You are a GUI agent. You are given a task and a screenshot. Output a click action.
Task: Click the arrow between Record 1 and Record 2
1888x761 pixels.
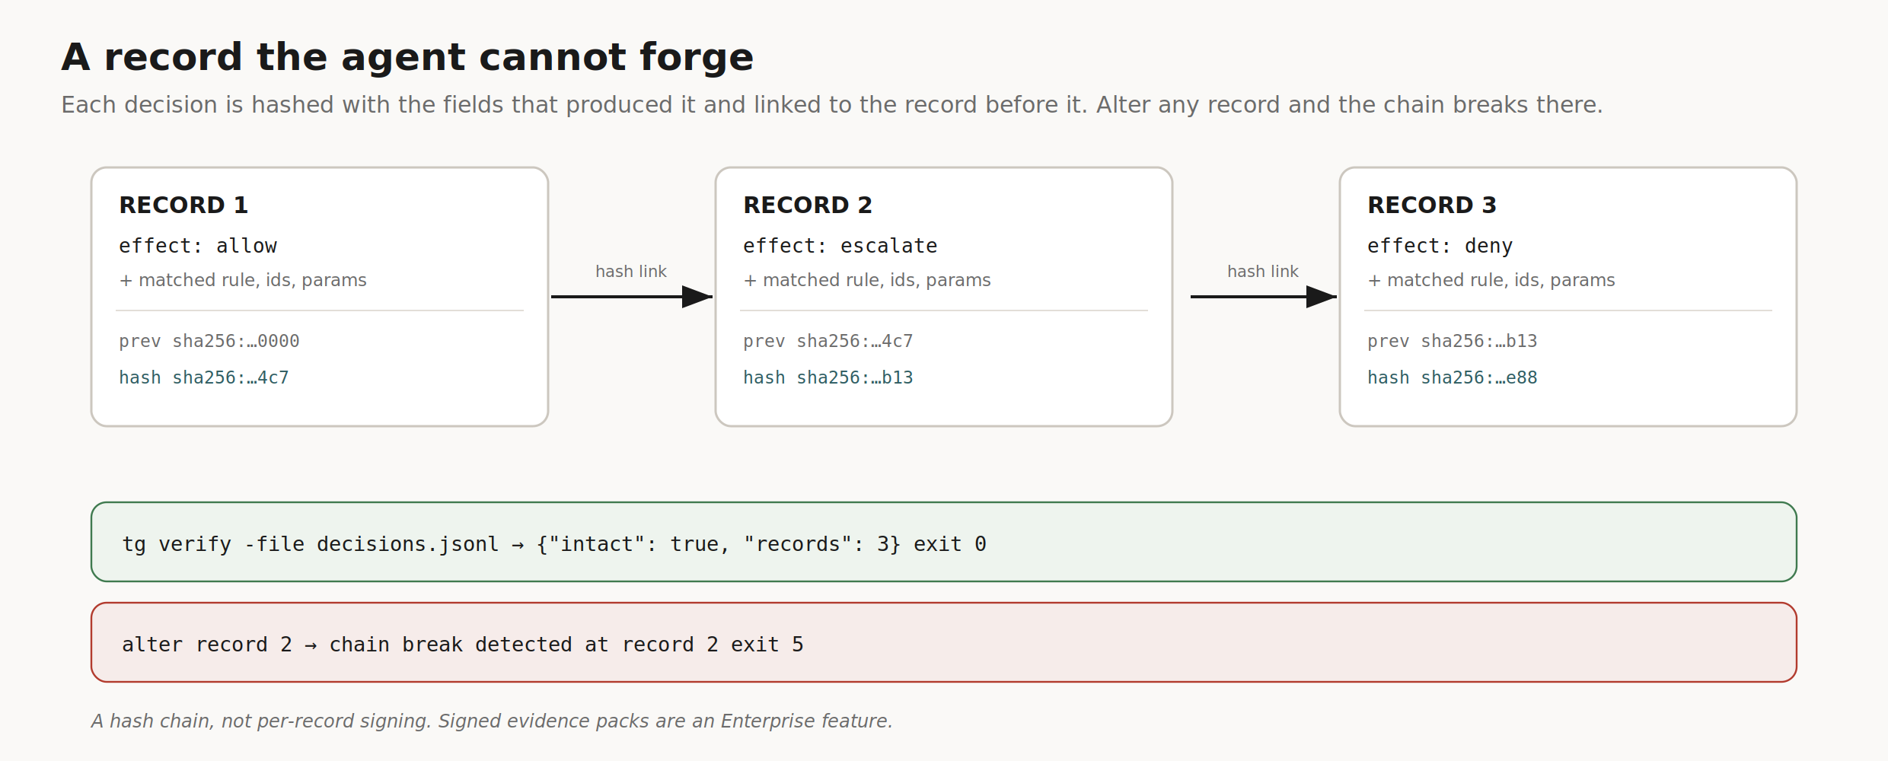(x=632, y=297)
